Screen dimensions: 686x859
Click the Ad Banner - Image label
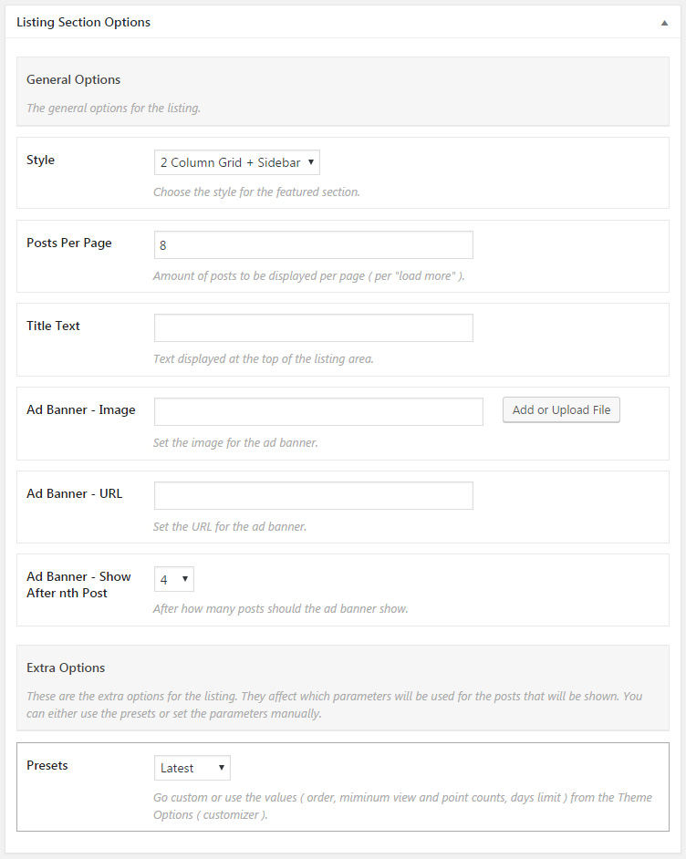[81, 409]
